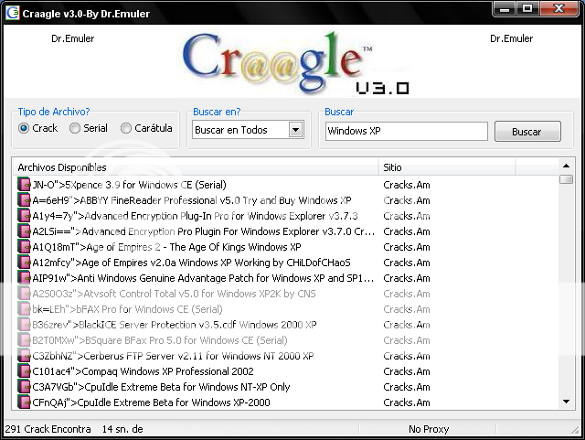Click icon beside Anti Windows Genuine Advantage Patch
This screenshot has width=585, height=440.
point(24,278)
